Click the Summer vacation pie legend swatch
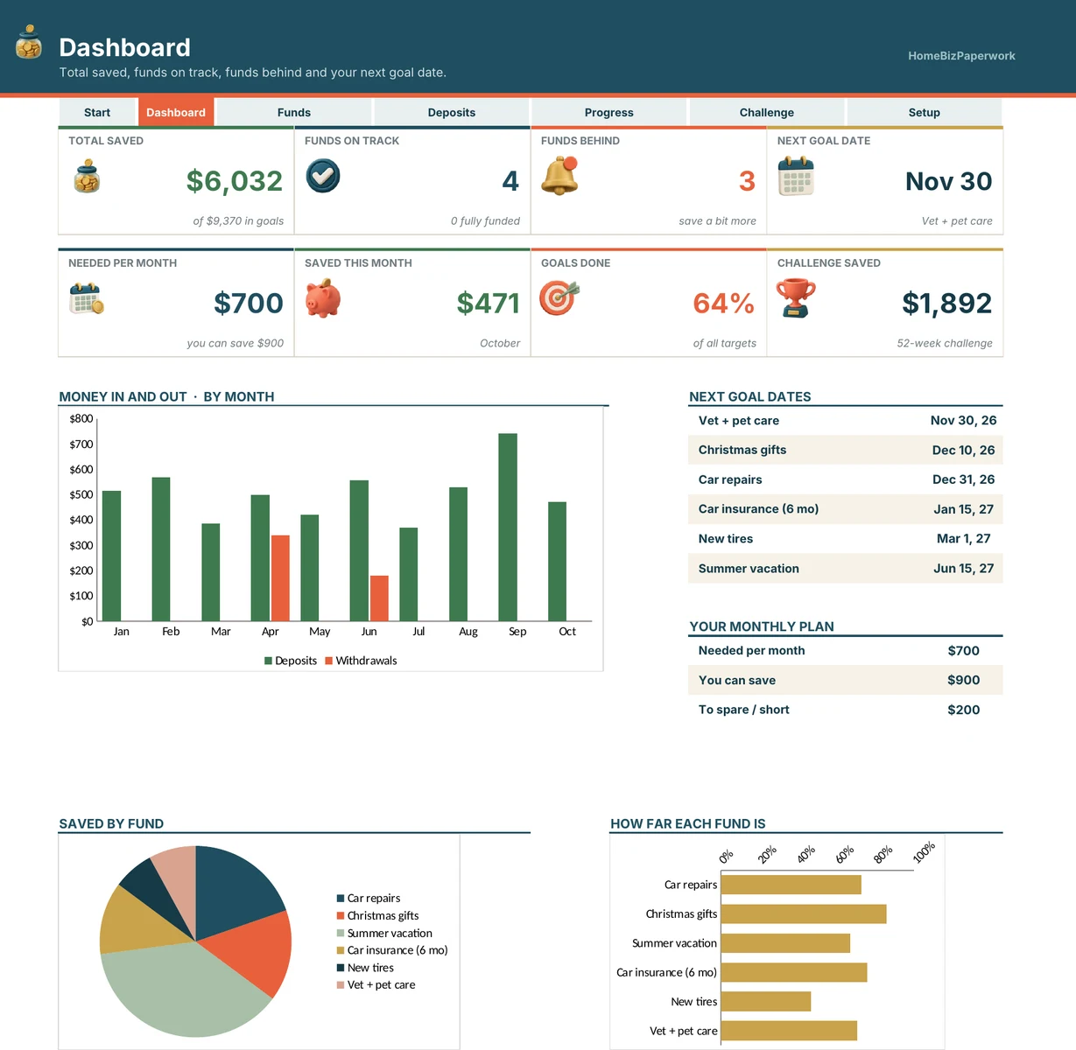 coord(341,934)
